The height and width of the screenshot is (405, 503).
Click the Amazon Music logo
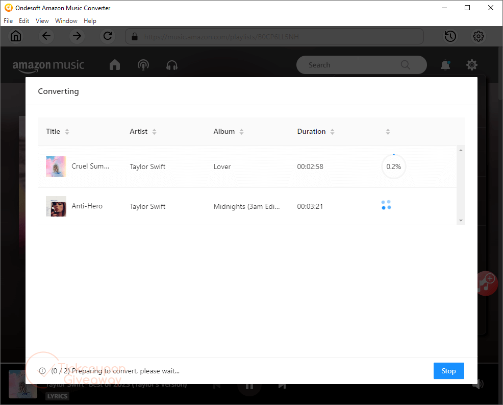pos(48,65)
